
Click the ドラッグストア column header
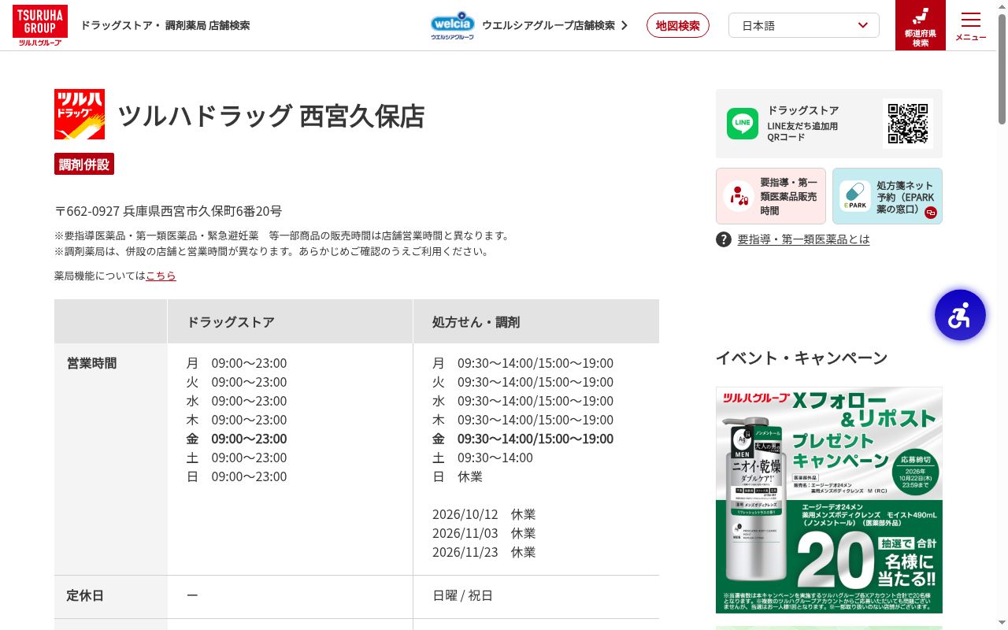tap(290, 321)
